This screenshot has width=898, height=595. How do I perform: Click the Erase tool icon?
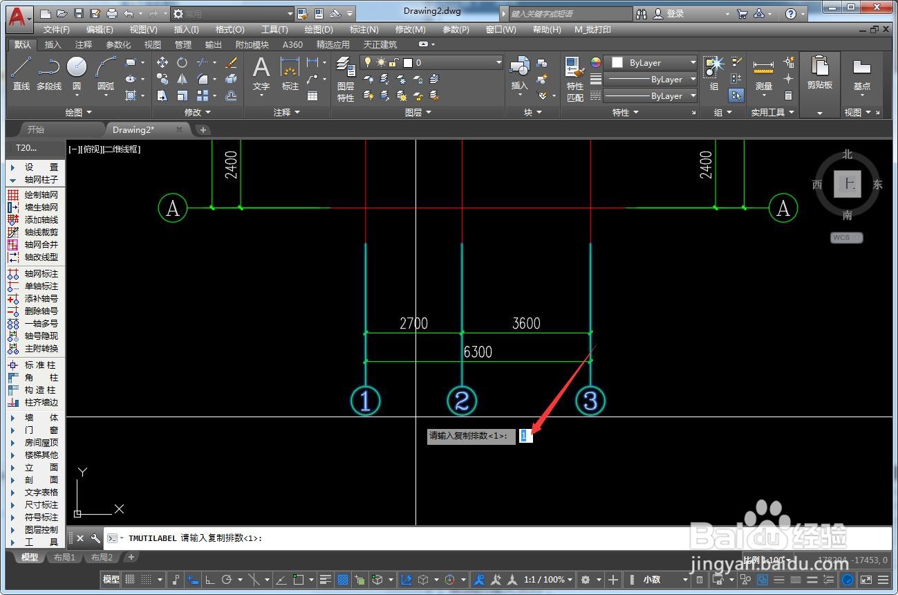coord(232,62)
